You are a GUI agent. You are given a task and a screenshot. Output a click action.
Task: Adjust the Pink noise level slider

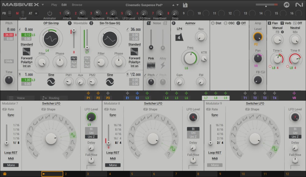(x=151, y=47)
